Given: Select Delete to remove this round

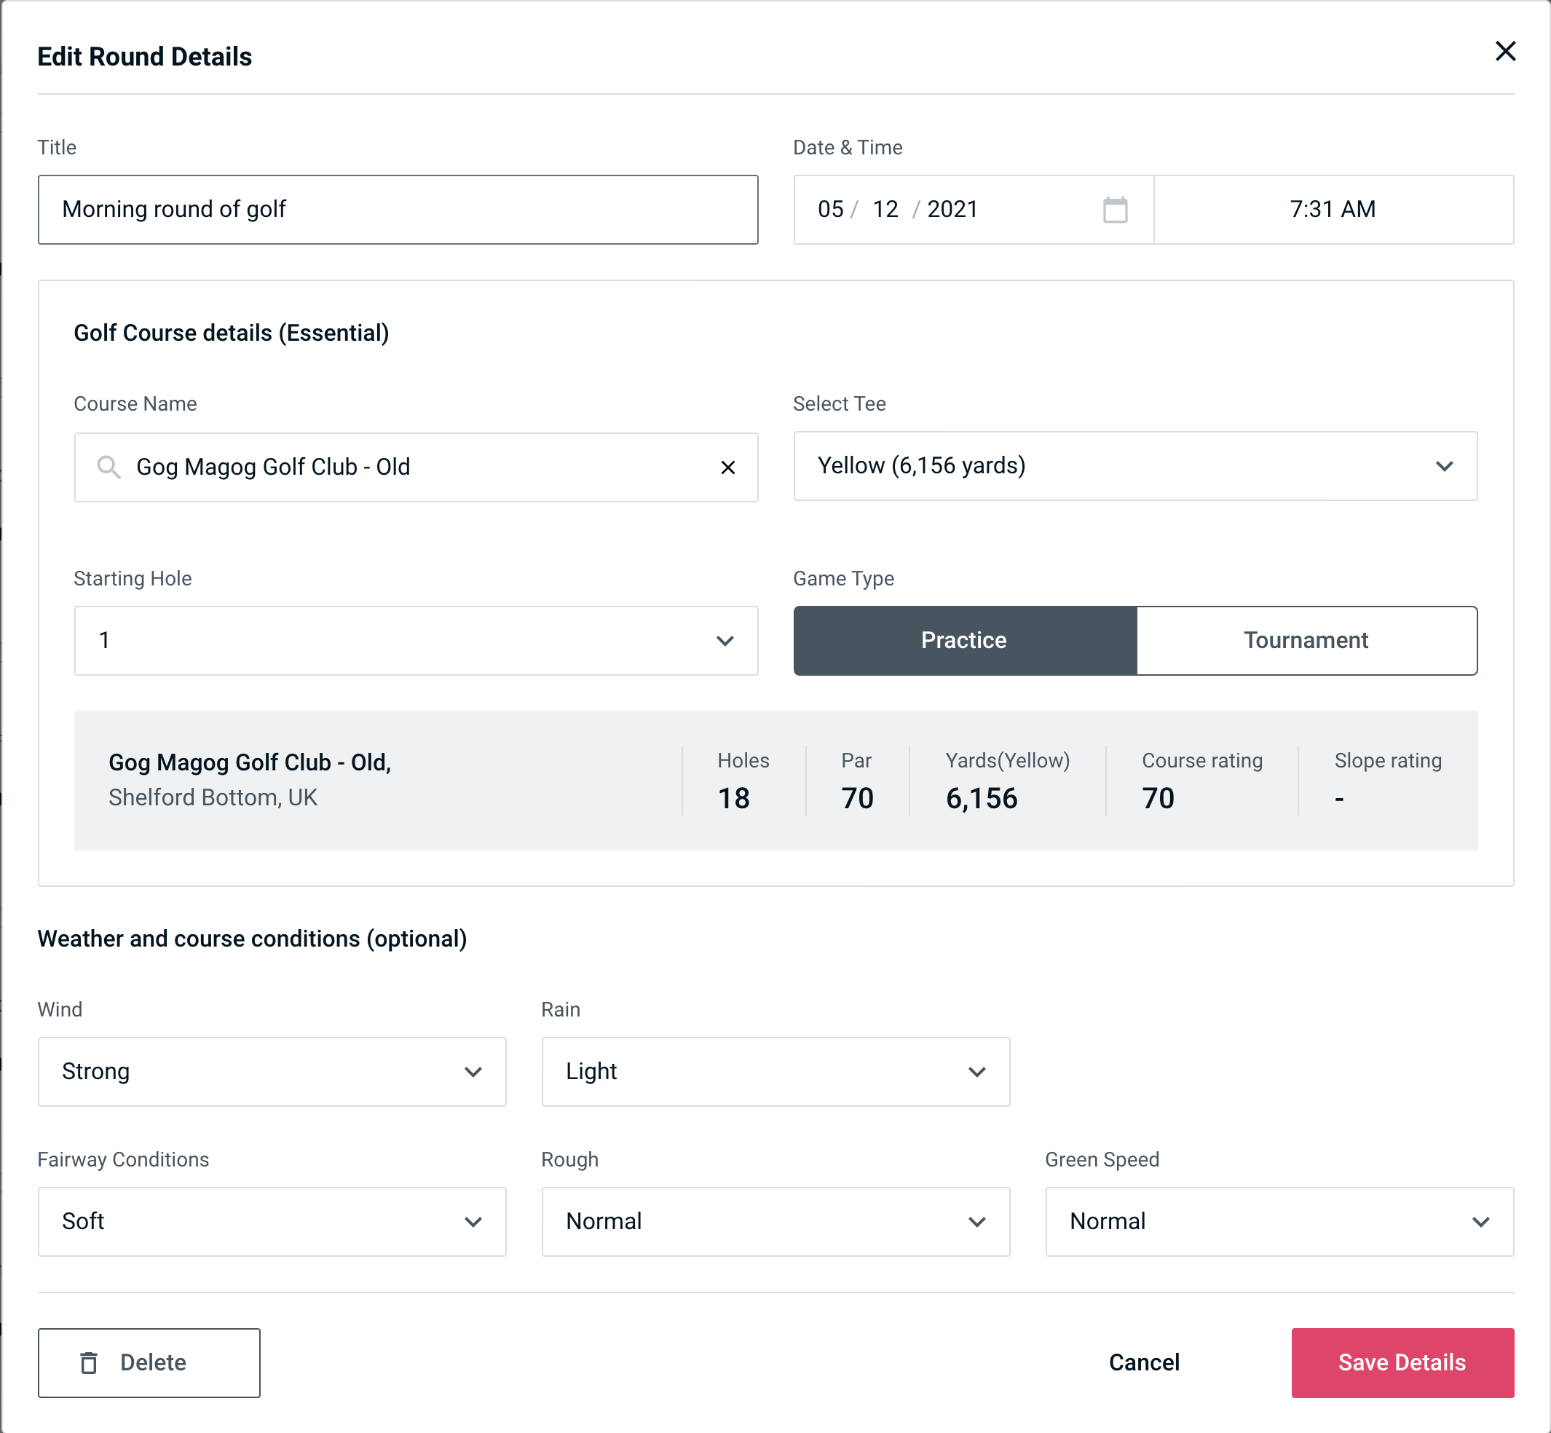Looking at the screenshot, I should (x=150, y=1362).
